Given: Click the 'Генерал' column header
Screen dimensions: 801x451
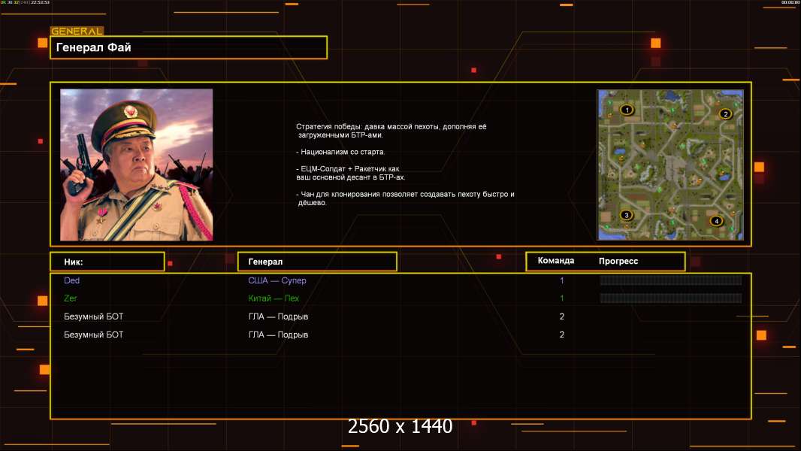Looking at the screenshot, I should pyautogui.click(x=317, y=262).
